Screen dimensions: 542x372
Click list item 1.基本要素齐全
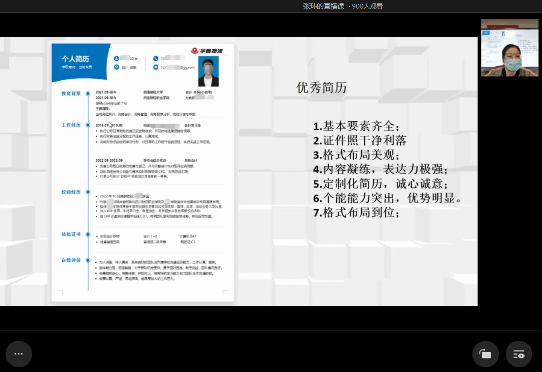(356, 126)
